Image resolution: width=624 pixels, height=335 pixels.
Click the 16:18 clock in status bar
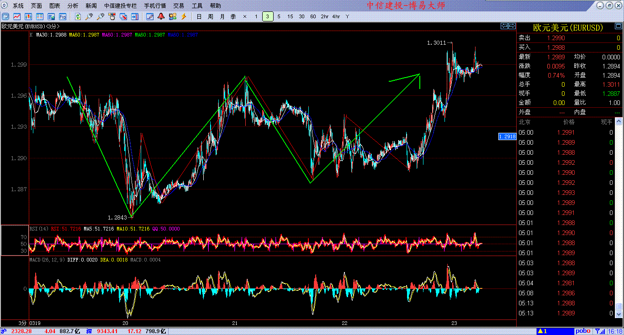coord(615,331)
